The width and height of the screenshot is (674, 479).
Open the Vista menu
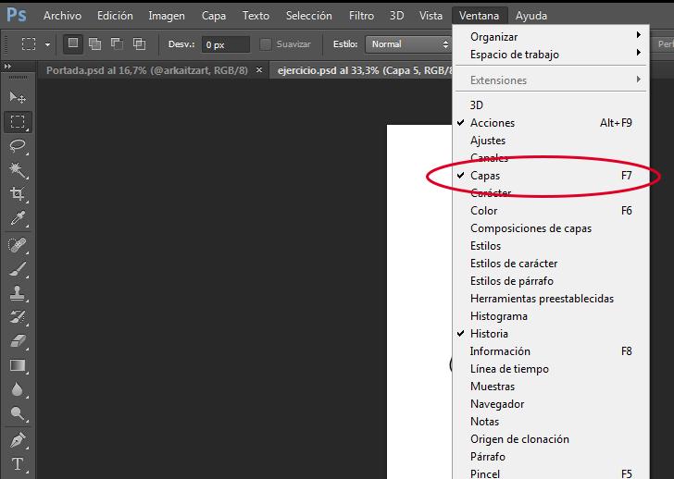pos(431,16)
